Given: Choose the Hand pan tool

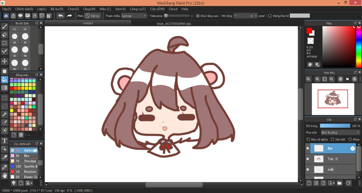Looking at the screenshot, I should coord(5,175).
